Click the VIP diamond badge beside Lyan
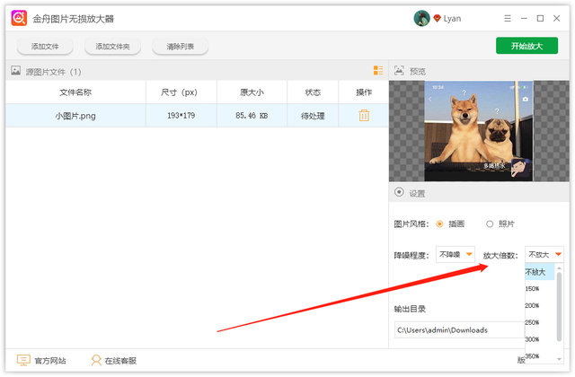Screen dimensions: 575x377 coord(437,18)
